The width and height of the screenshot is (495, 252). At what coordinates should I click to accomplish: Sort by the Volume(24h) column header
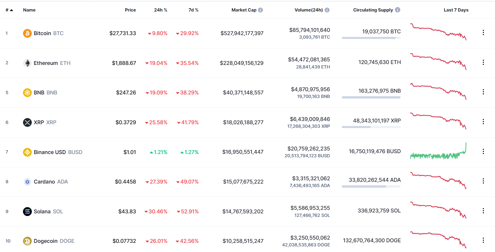pos(308,10)
